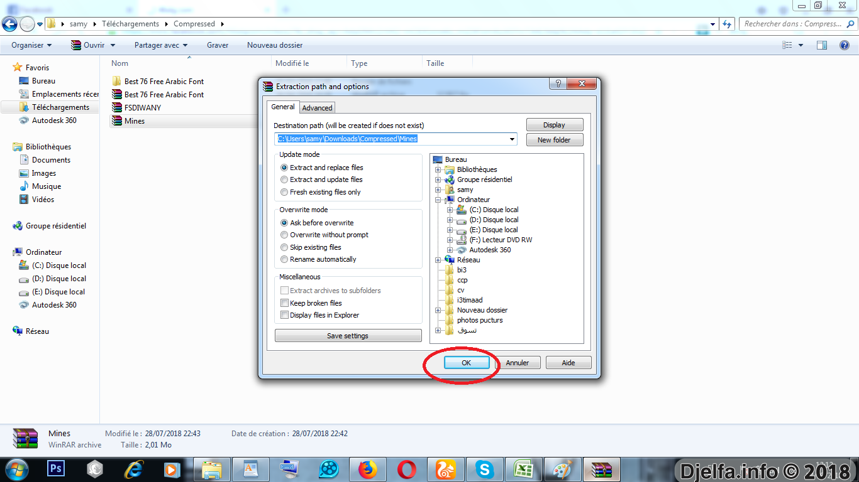Viewport: 859px width, 482px height.
Task: Switch to the General tab
Action: pyautogui.click(x=283, y=107)
